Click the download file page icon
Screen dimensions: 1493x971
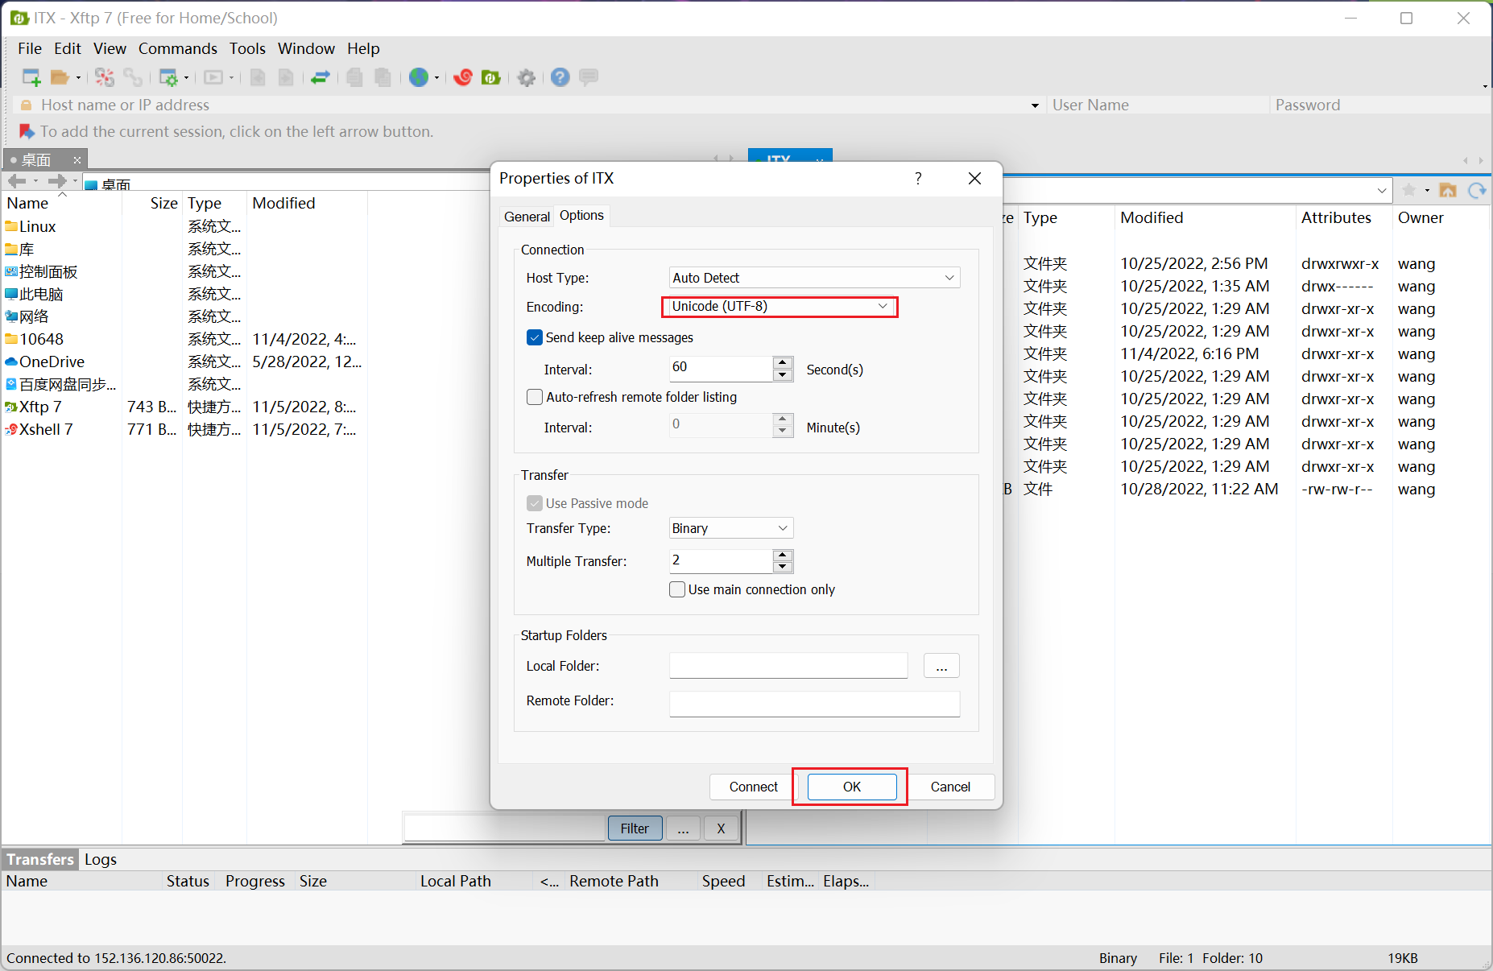[x=286, y=77]
